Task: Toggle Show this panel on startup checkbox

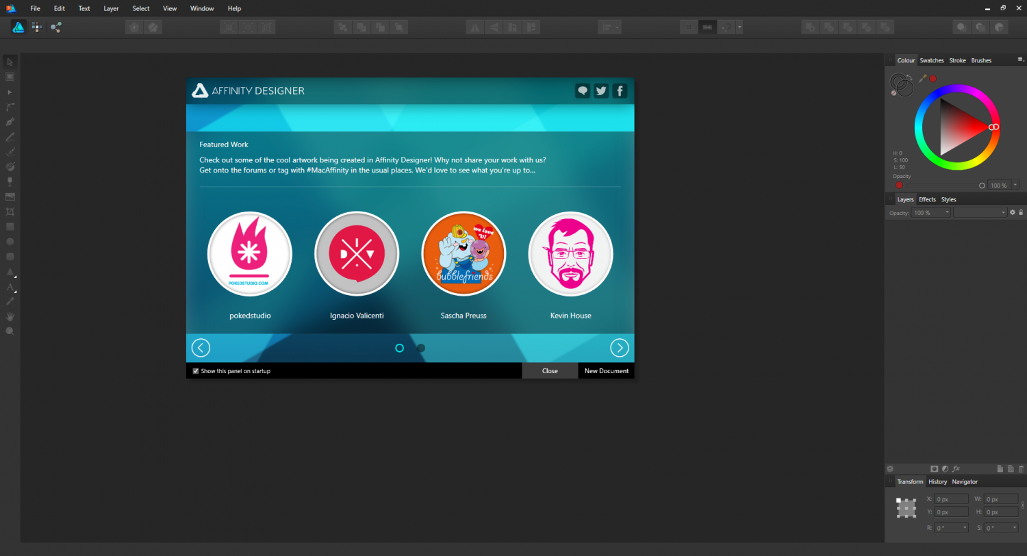Action: 196,370
